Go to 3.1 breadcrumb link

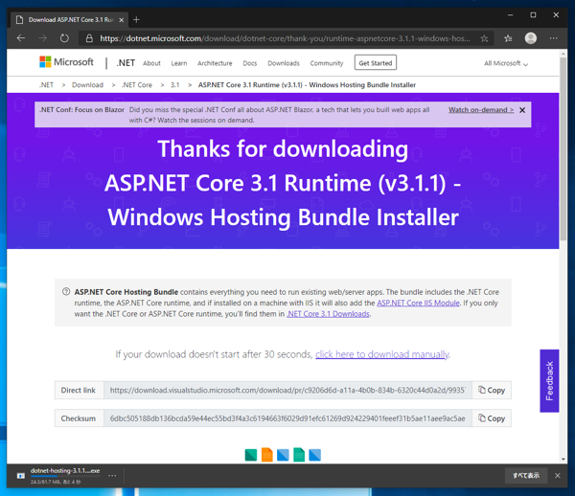tap(175, 85)
